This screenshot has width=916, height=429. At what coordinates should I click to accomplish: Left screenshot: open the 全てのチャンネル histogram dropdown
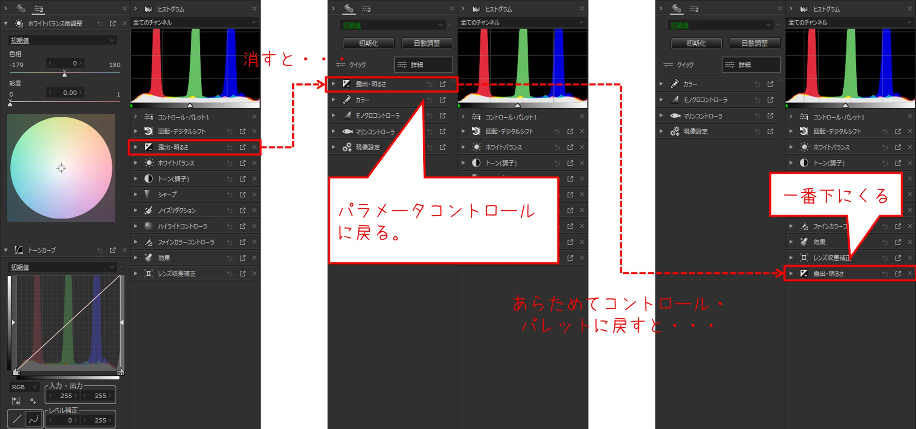(195, 23)
